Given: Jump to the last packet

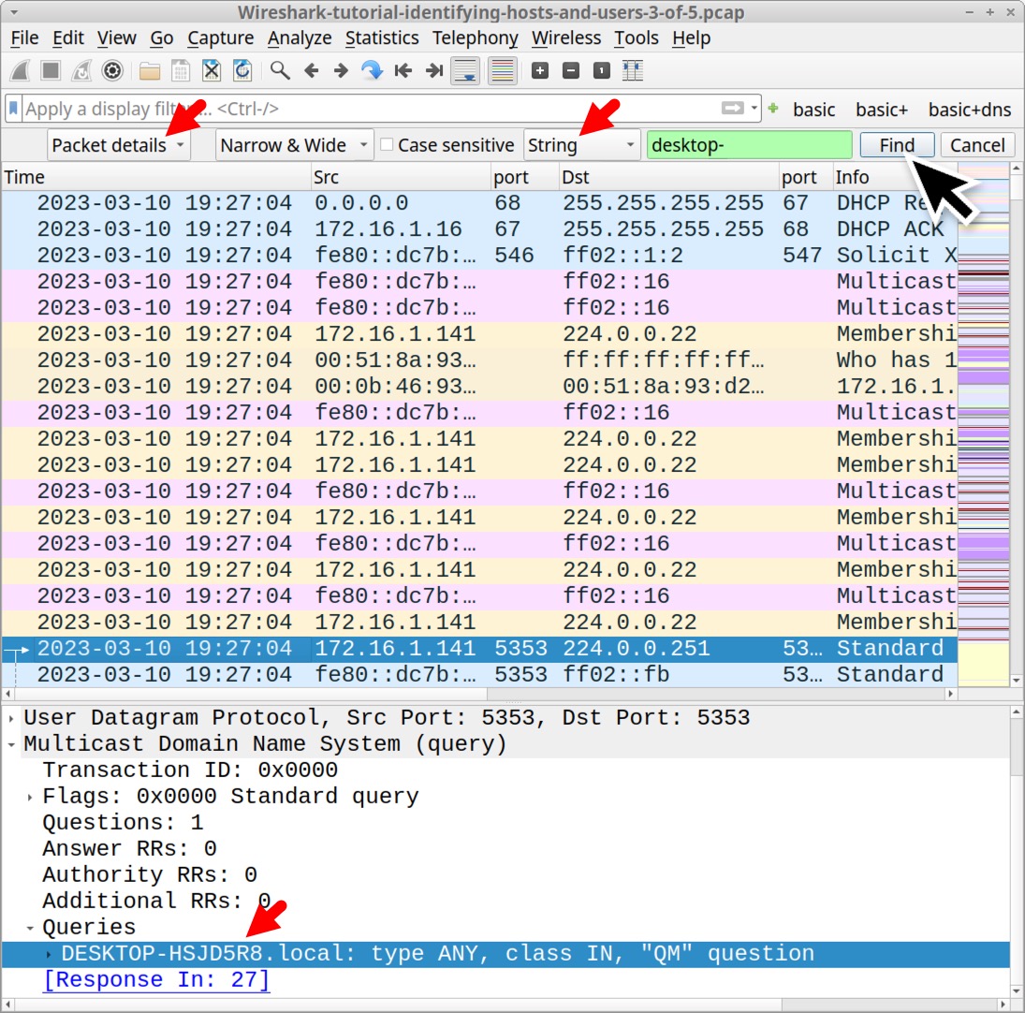Looking at the screenshot, I should coord(433,71).
